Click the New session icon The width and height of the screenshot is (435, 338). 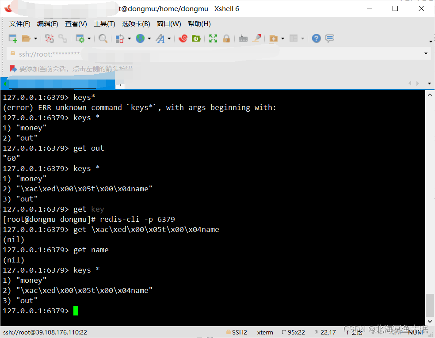[x=13, y=38]
